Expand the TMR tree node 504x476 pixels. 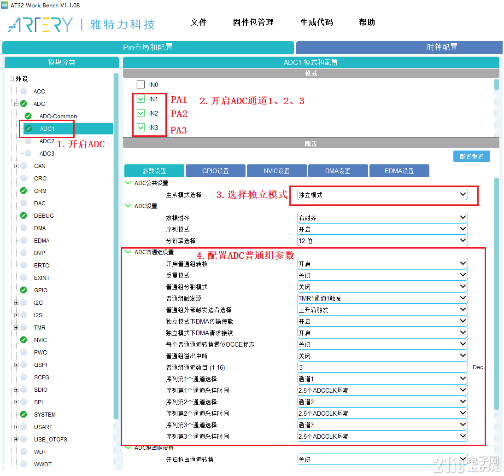[17, 327]
